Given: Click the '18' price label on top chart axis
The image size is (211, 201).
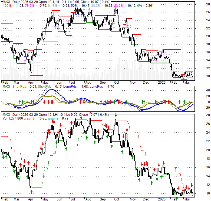Looking at the screenshot, I should (208, 44).
